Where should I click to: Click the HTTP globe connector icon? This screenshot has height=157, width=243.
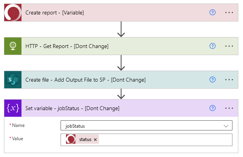13,46
